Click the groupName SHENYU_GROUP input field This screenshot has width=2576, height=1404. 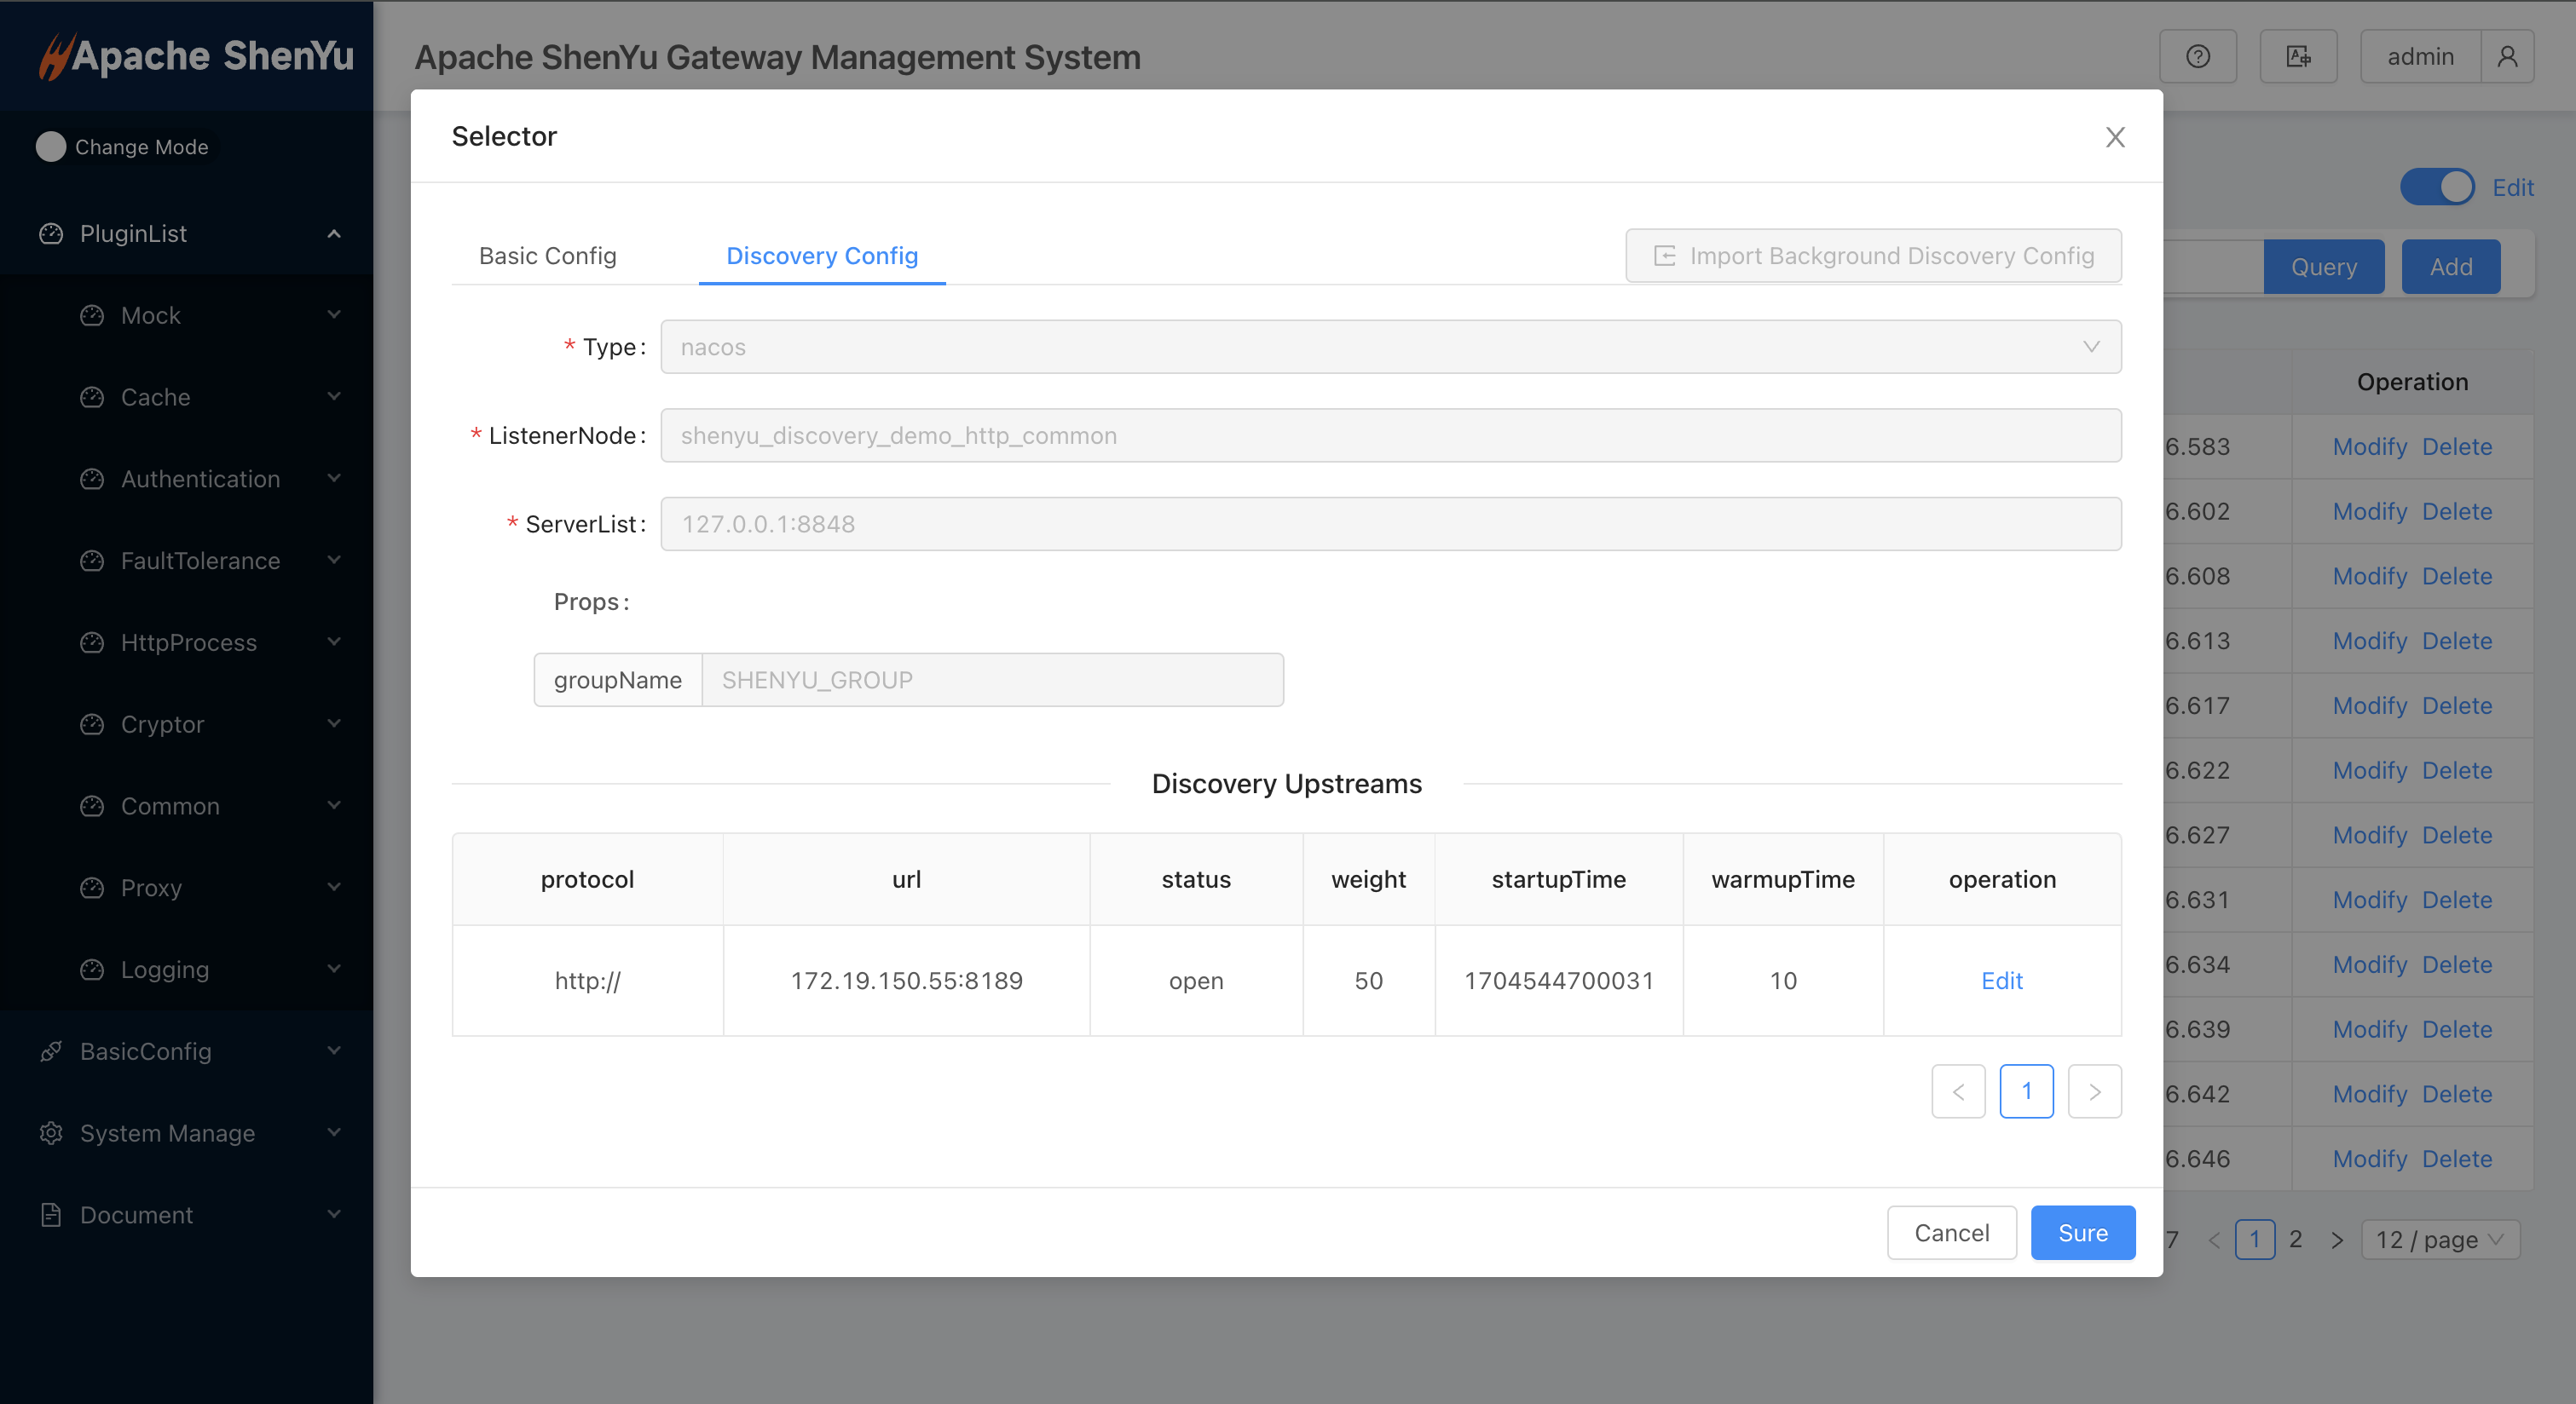point(992,681)
